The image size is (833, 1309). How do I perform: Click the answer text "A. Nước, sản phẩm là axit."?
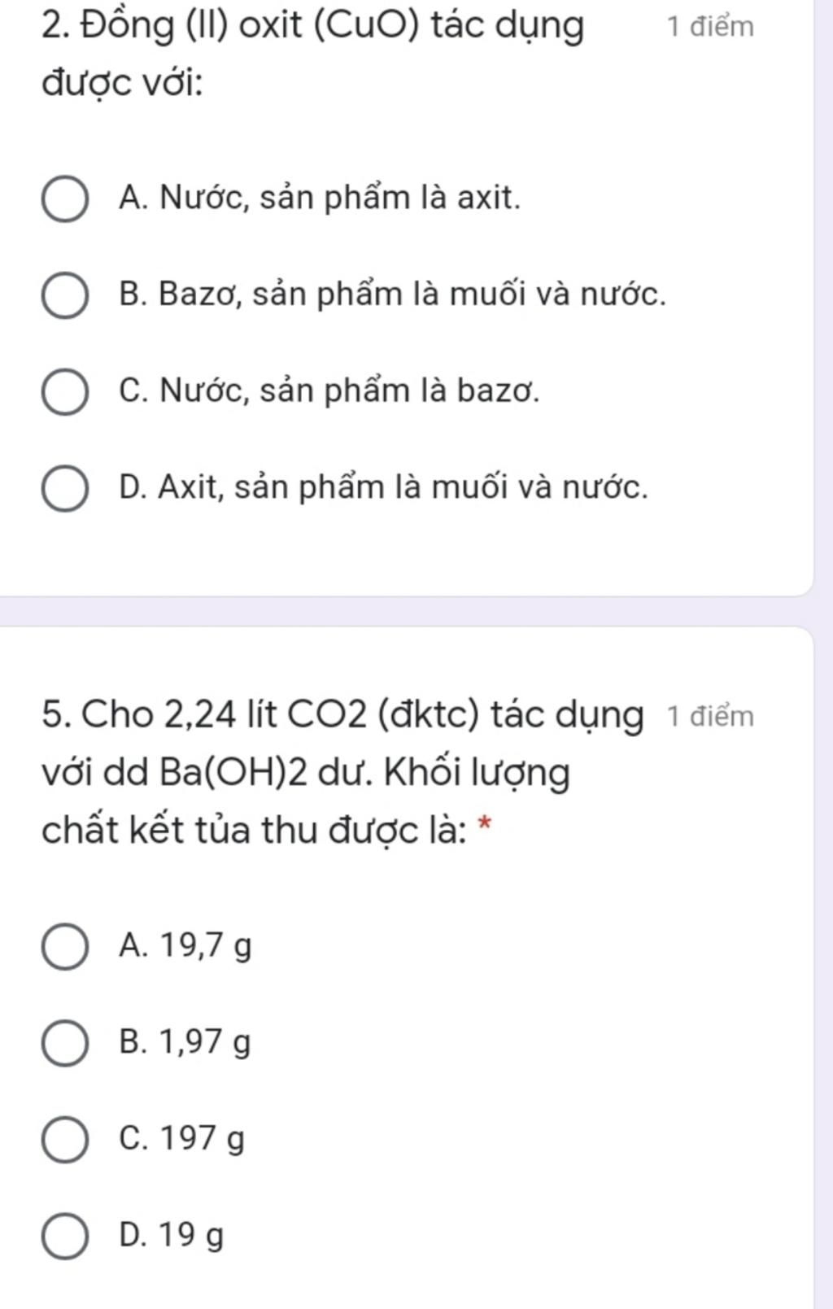(x=319, y=198)
